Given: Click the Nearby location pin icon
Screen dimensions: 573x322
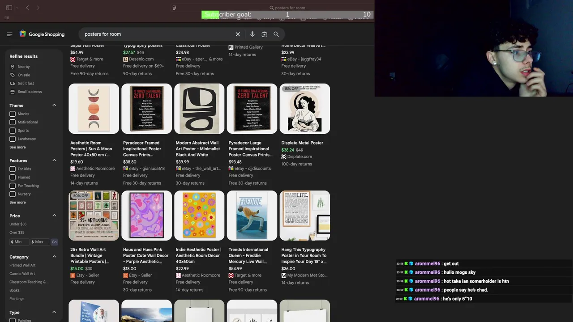Looking at the screenshot, I should (13, 67).
